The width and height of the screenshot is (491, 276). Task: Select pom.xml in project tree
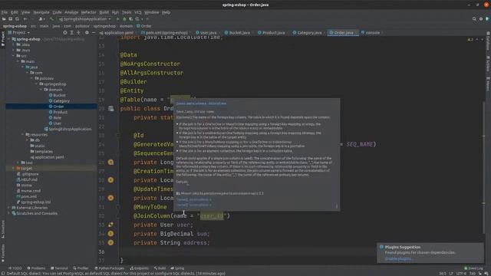(27, 196)
